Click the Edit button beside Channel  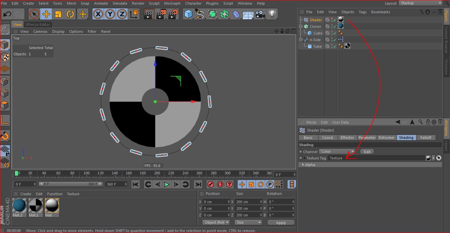(367, 152)
